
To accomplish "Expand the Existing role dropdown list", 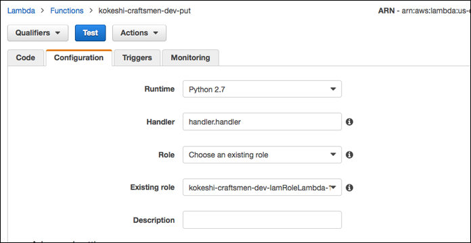I will coord(262,187).
